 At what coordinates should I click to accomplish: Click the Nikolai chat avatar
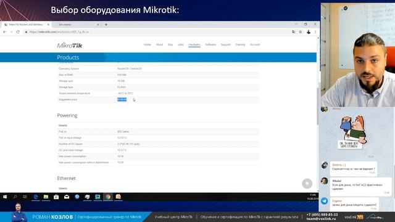(x=325, y=181)
